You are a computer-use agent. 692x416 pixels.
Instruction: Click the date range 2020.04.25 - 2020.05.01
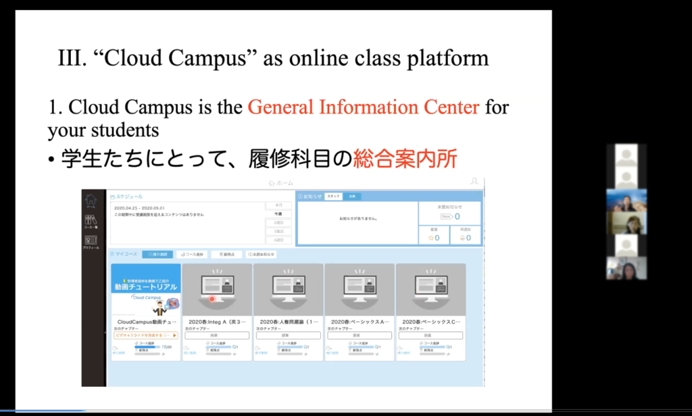click(x=139, y=208)
